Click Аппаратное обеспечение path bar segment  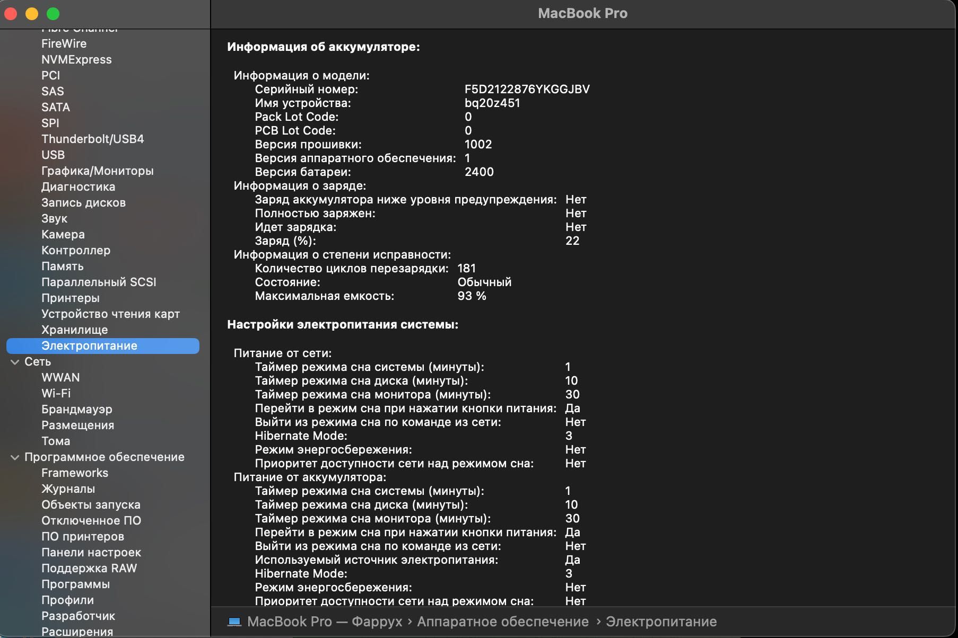(503, 621)
